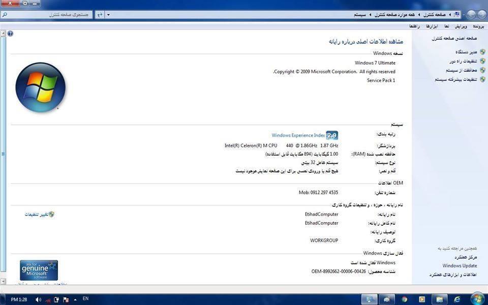This screenshot has width=488, height=305.
Task: Click the تغییر تنظیمات change settings link
Action: point(37,215)
